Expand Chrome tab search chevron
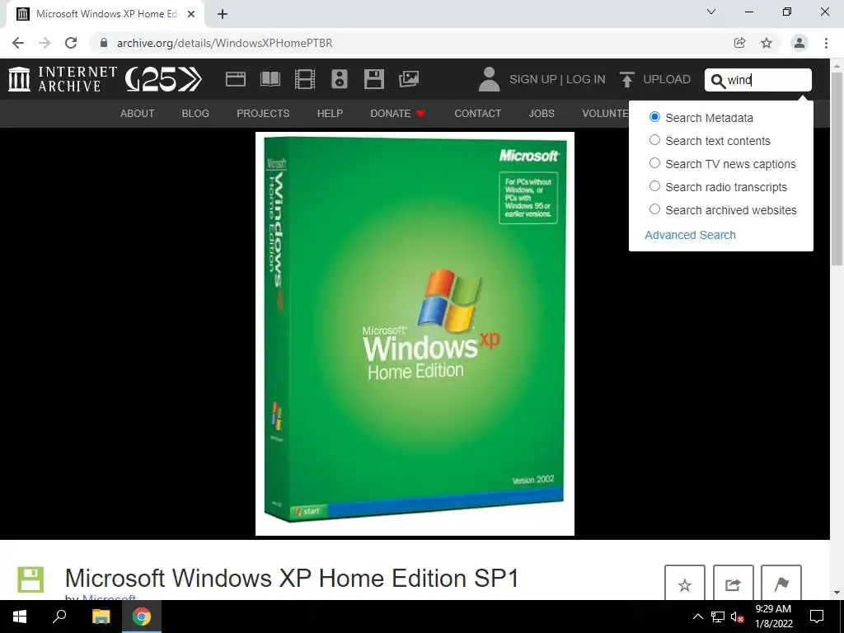Screen dimensions: 844x633 point(711,12)
